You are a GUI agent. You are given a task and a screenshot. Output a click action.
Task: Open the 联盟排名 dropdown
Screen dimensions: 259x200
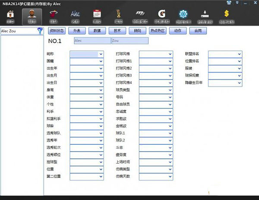pos(239,54)
